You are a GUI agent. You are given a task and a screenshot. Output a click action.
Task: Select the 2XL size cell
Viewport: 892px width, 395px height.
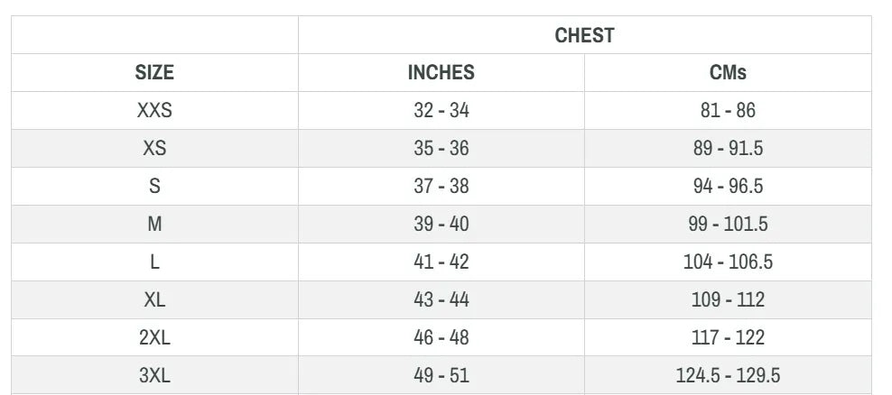point(154,337)
